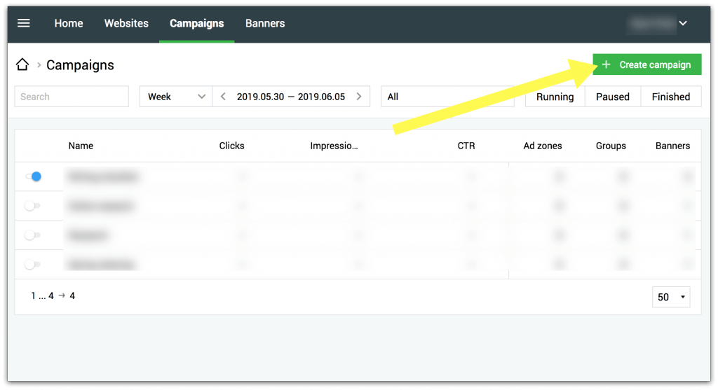The image size is (718, 390).
Task: Turn off the first campaign's blue toggle
Action: coord(34,176)
